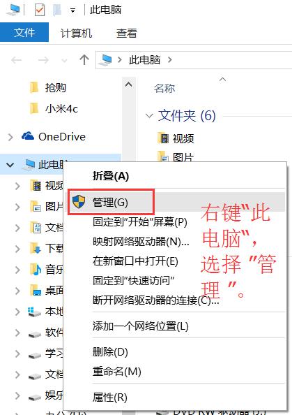Screen dimensions: 292x415
Task: Open the 文件 ribbon tab
Action: point(24,33)
